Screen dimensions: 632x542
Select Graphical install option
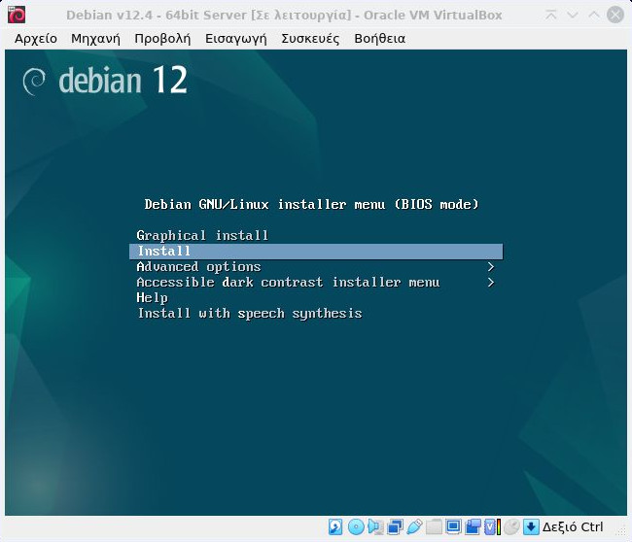202,236
